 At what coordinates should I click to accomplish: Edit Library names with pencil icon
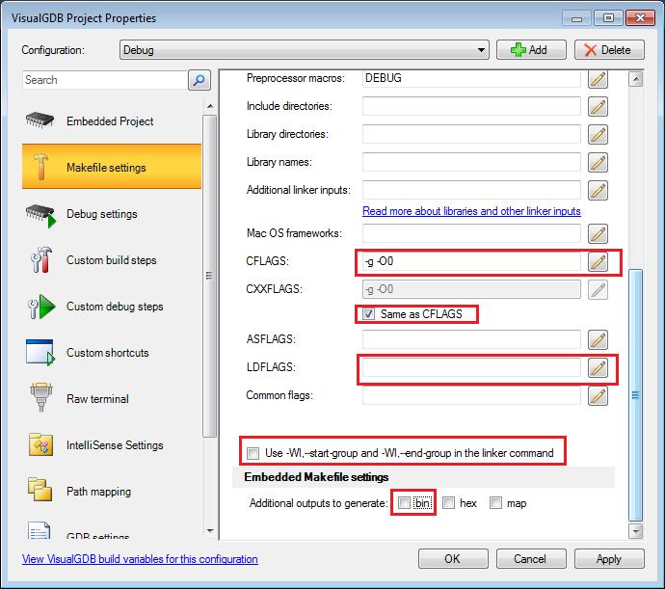[598, 163]
